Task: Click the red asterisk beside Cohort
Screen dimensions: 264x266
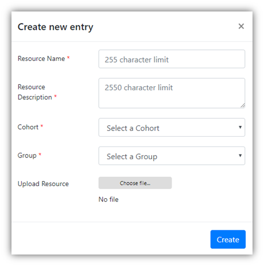Action: pyautogui.click(x=42, y=126)
